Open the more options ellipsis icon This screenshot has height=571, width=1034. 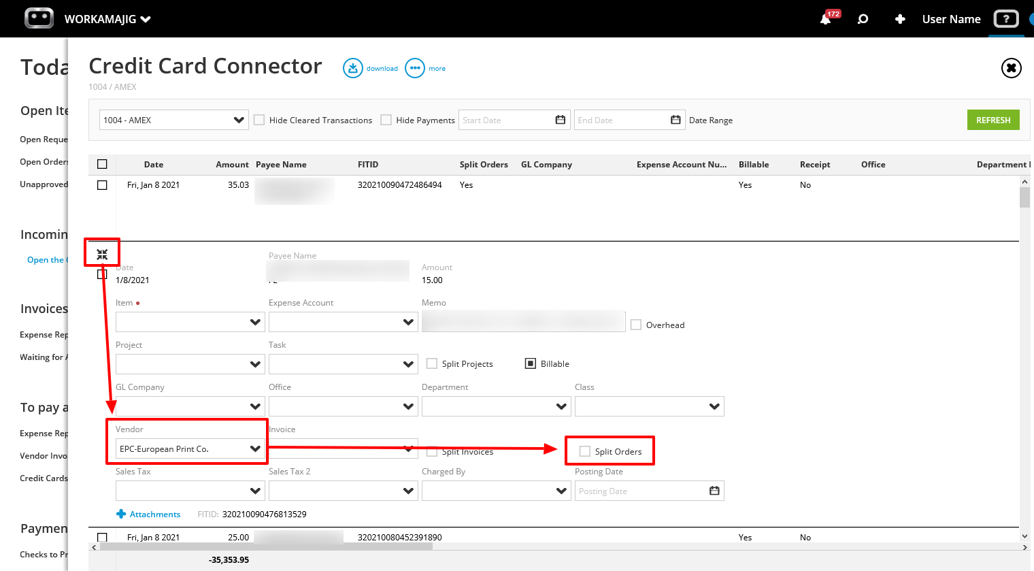(414, 67)
